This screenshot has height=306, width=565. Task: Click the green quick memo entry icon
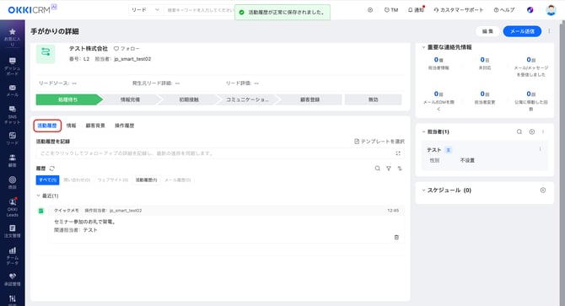[41, 211]
